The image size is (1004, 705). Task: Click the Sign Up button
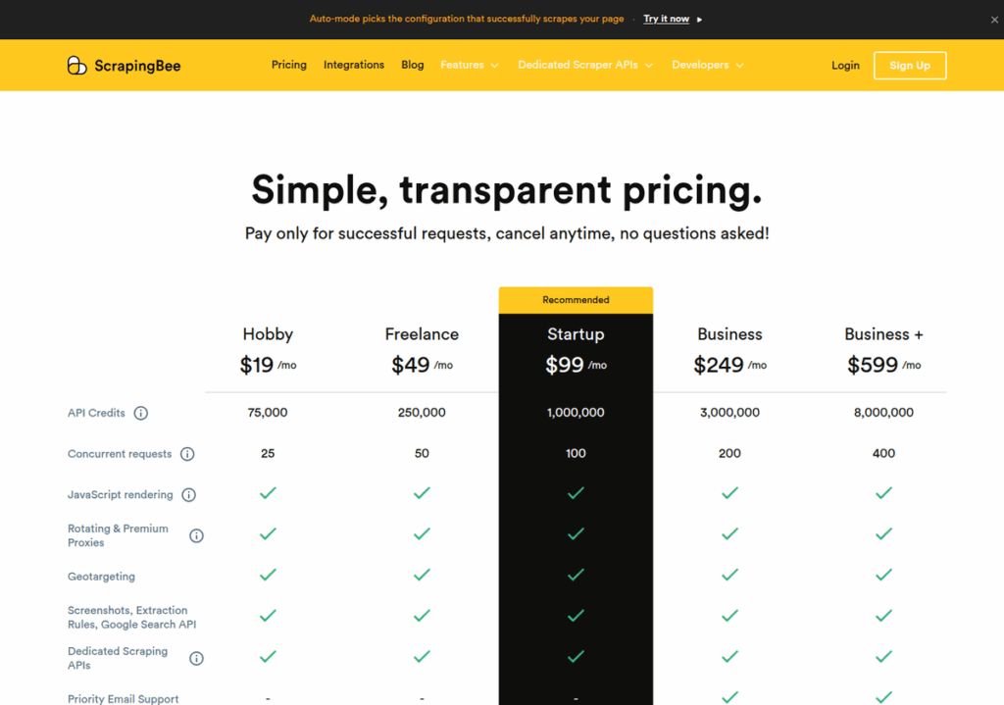click(x=910, y=66)
